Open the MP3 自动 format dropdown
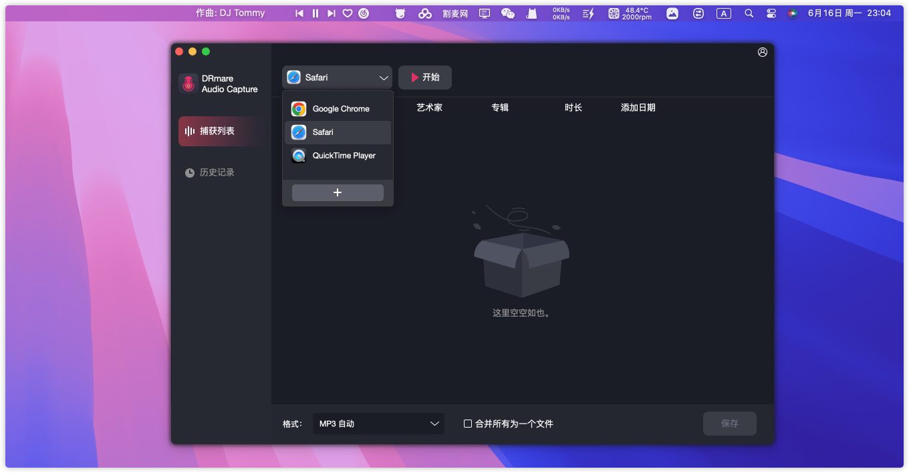 point(378,424)
